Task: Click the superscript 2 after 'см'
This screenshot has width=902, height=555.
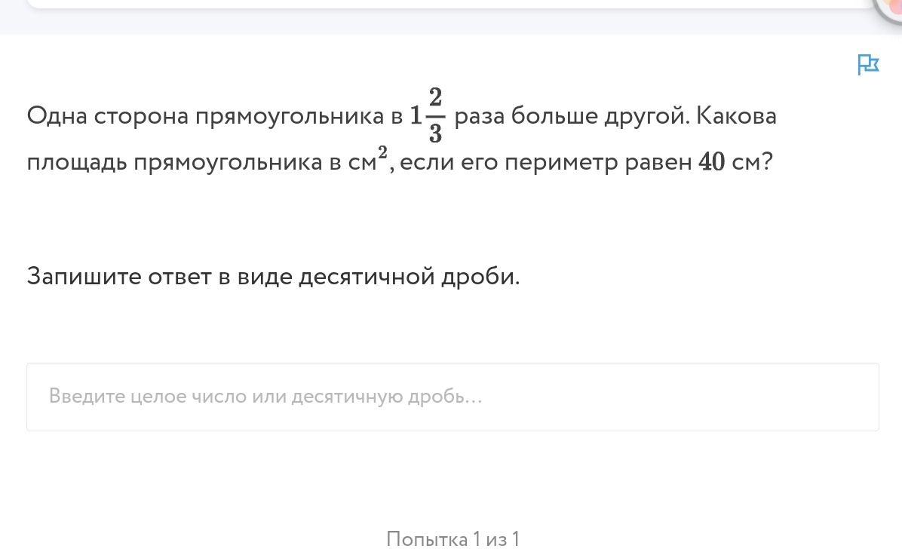Action: tap(382, 152)
